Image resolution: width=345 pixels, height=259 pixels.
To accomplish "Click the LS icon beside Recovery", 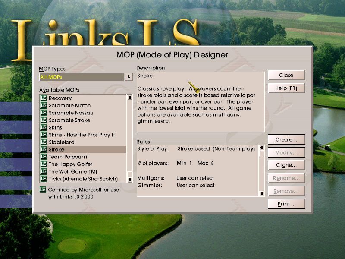I will point(43,98).
